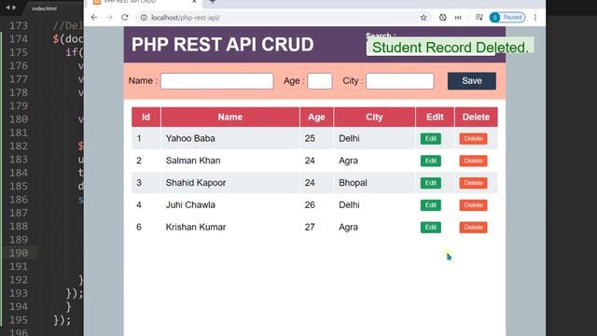Open the Chrome three-dot menu
This screenshot has height=336, width=597.
click(x=535, y=18)
